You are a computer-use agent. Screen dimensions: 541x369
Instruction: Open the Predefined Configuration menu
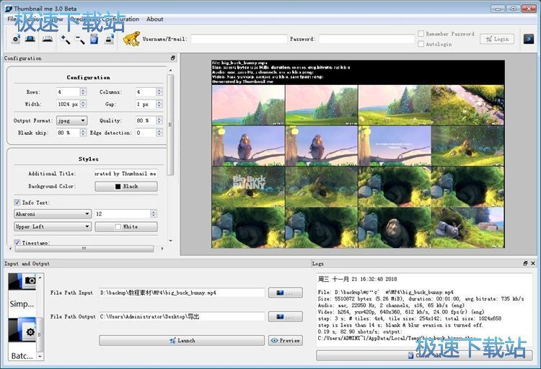[x=105, y=19]
